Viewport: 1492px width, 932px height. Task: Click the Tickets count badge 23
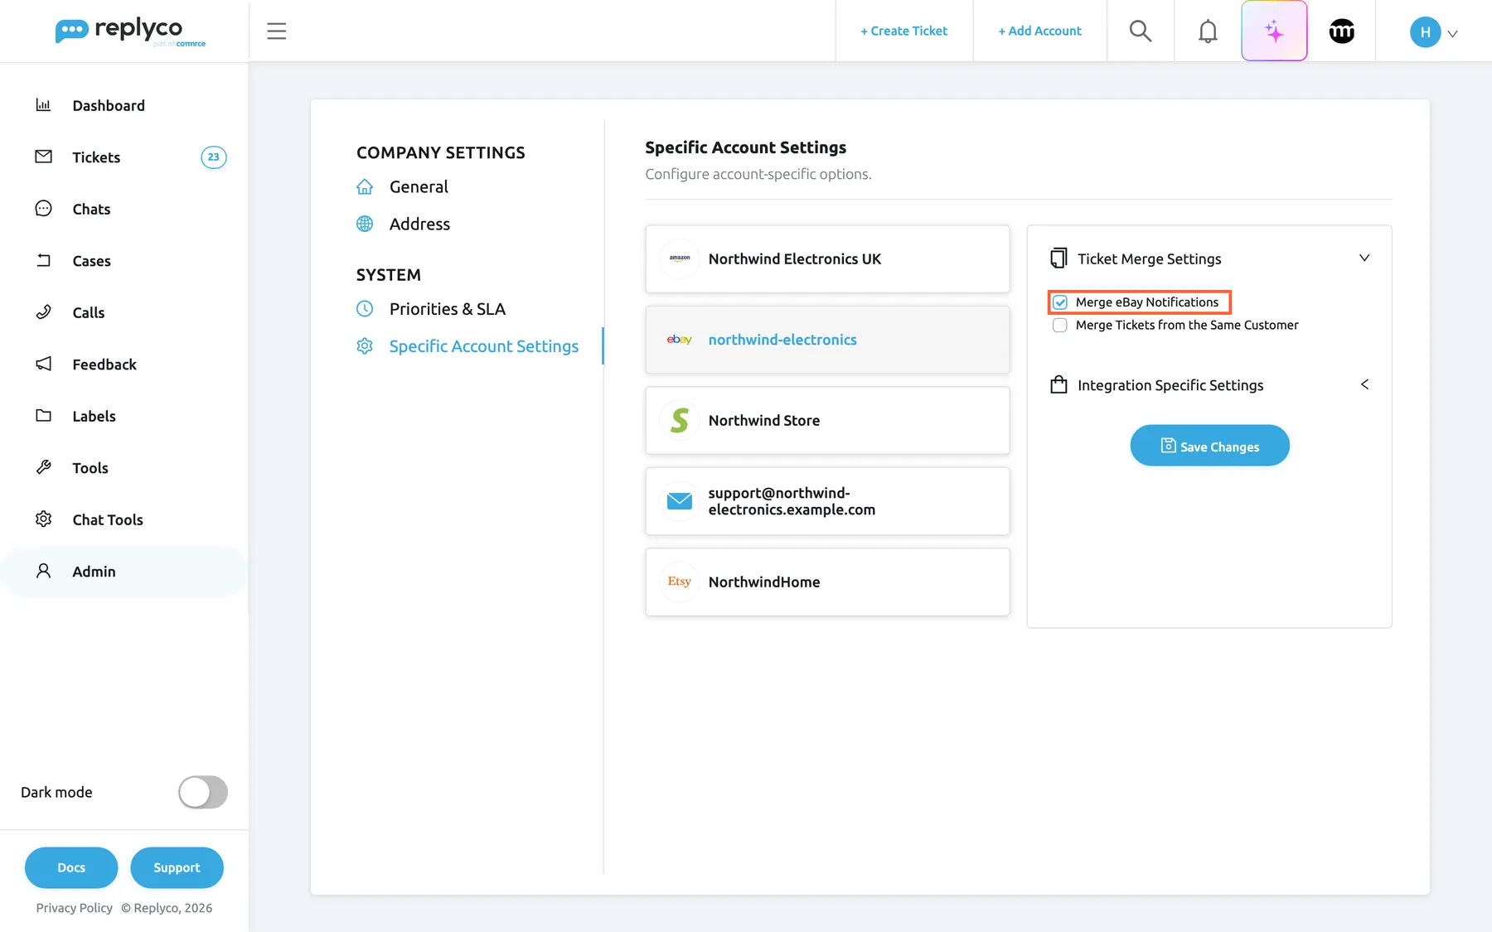214,157
